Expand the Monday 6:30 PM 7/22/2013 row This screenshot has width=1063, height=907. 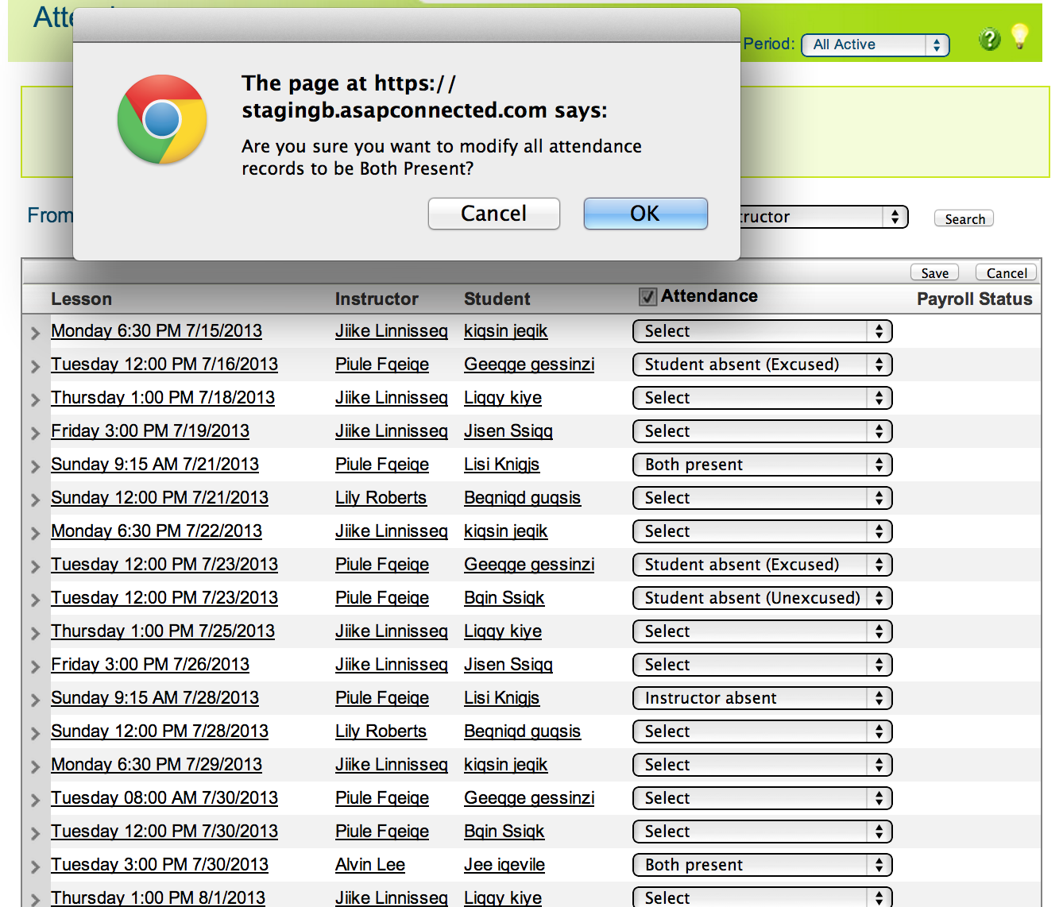point(35,533)
